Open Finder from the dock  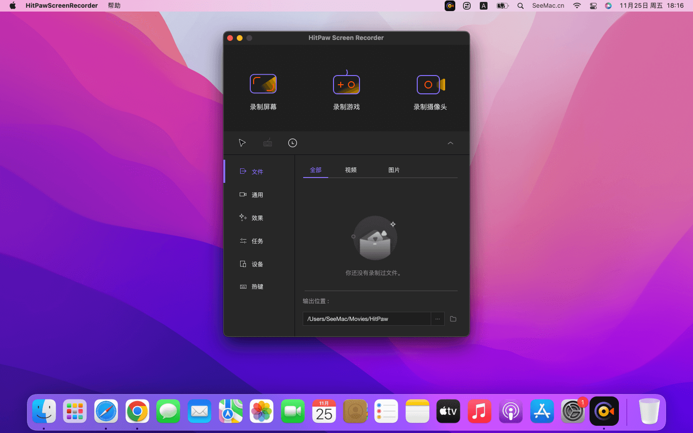pyautogui.click(x=44, y=411)
